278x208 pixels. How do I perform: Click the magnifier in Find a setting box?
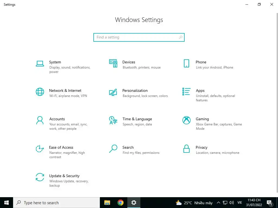[181, 37]
